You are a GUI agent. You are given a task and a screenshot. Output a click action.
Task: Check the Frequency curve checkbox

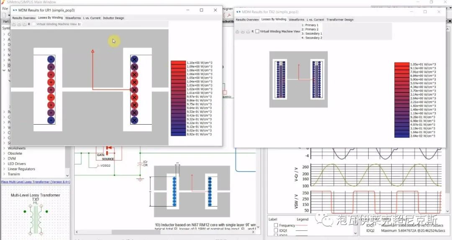(x=276, y=225)
